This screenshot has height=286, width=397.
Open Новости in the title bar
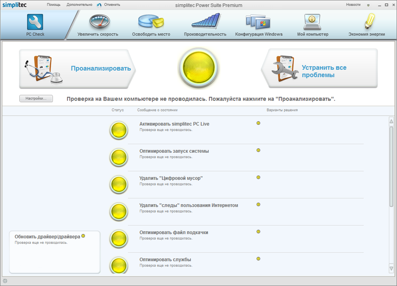coord(353,4)
